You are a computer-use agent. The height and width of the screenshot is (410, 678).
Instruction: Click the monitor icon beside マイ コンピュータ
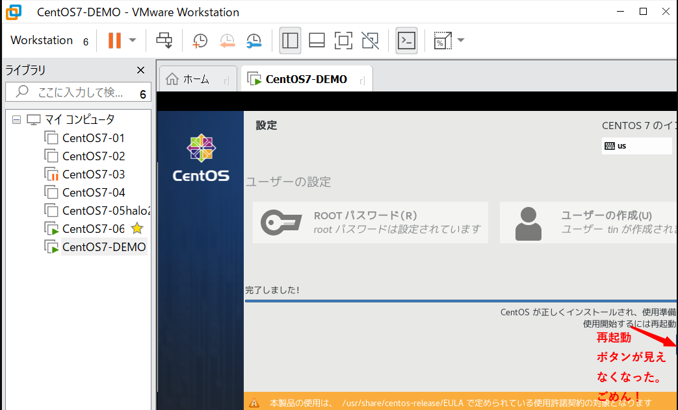(x=33, y=119)
